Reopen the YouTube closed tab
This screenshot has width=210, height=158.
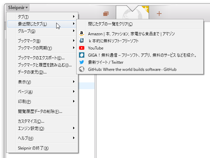point(140,48)
